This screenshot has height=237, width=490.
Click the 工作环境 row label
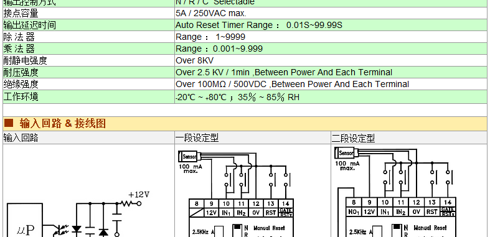point(21,97)
